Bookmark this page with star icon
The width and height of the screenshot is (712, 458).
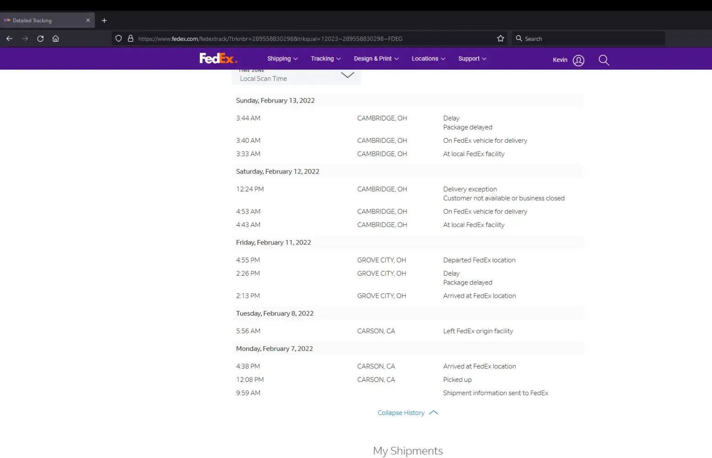tap(500, 38)
